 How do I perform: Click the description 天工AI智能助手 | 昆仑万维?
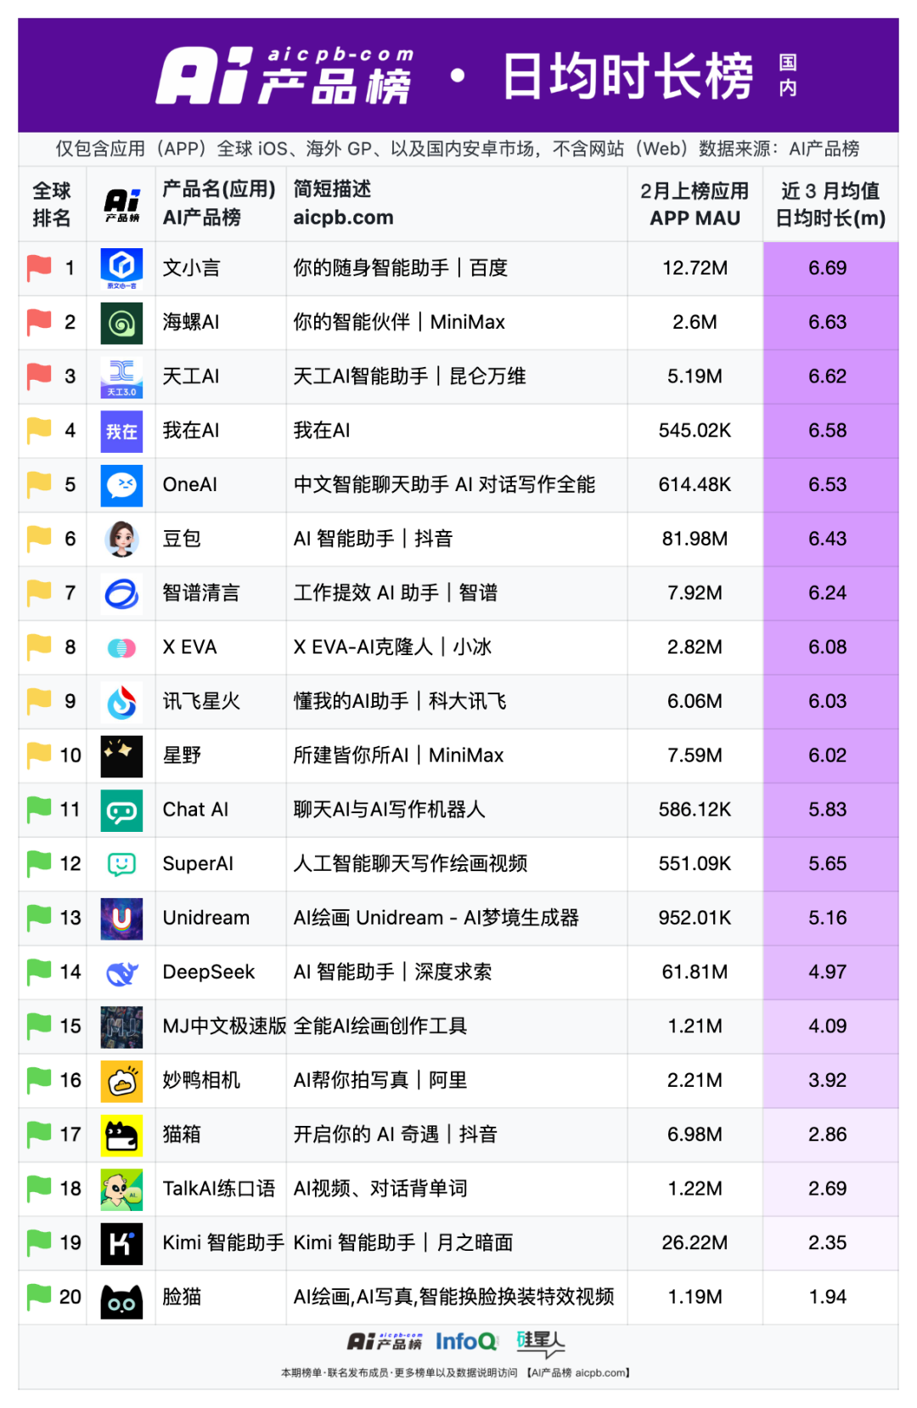409,376
